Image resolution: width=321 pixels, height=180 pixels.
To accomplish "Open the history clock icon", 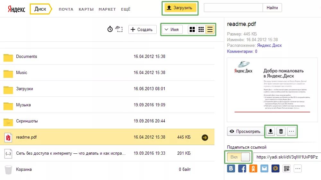I will pos(110,29).
